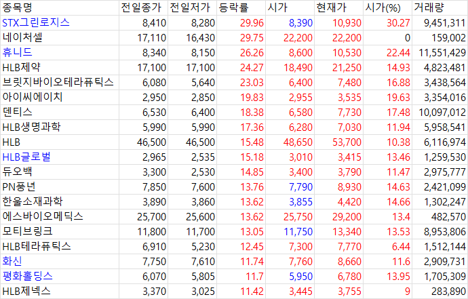Select stock 평화홀딩스
468x299 pixels.
[x=27, y=277]
